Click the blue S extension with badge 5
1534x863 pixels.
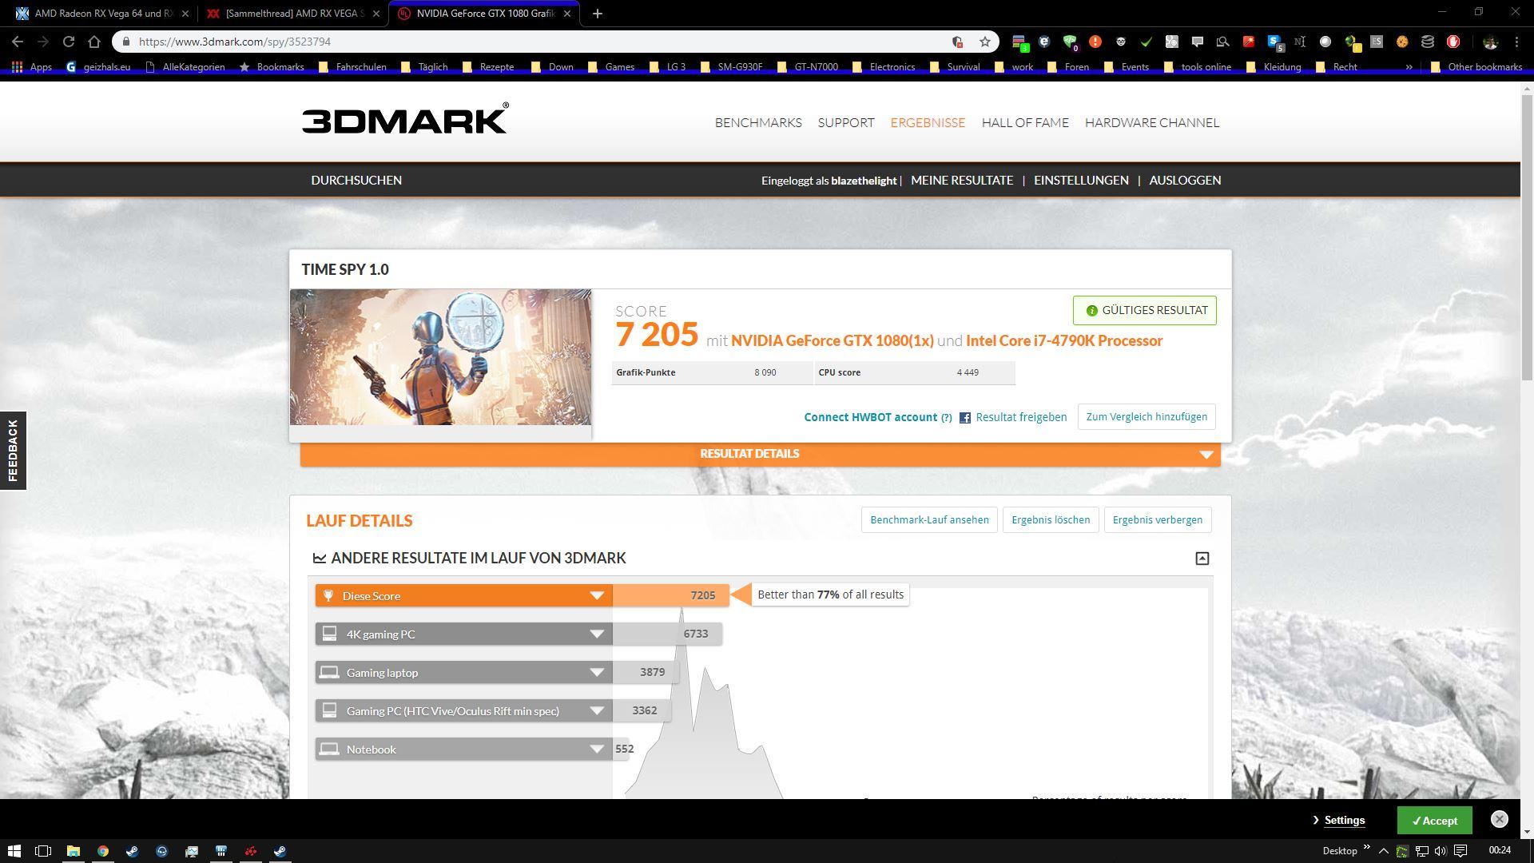1275,42
